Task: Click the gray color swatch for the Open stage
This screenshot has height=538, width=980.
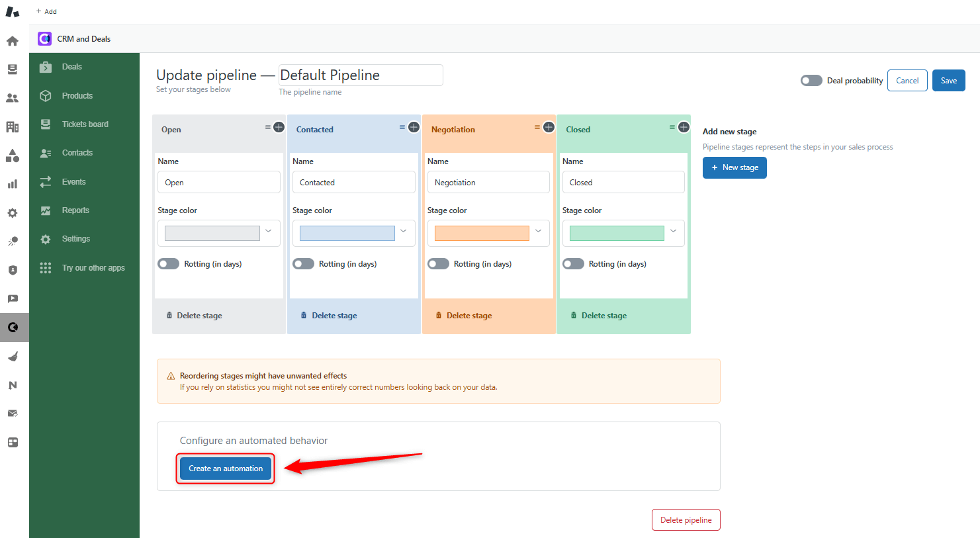Action: click(212, 233)
